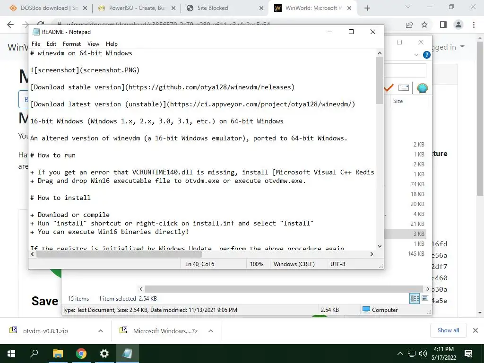The height and width of the screenshot is (363, 484).
Task: Click the Ln 40, Col 6 status text
Action: pyautogui.click(x=200, y=264)
